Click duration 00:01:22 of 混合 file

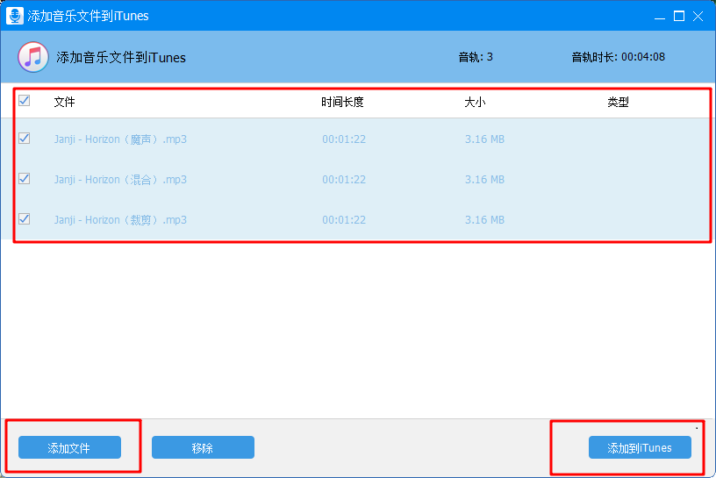tap(344, 180)
